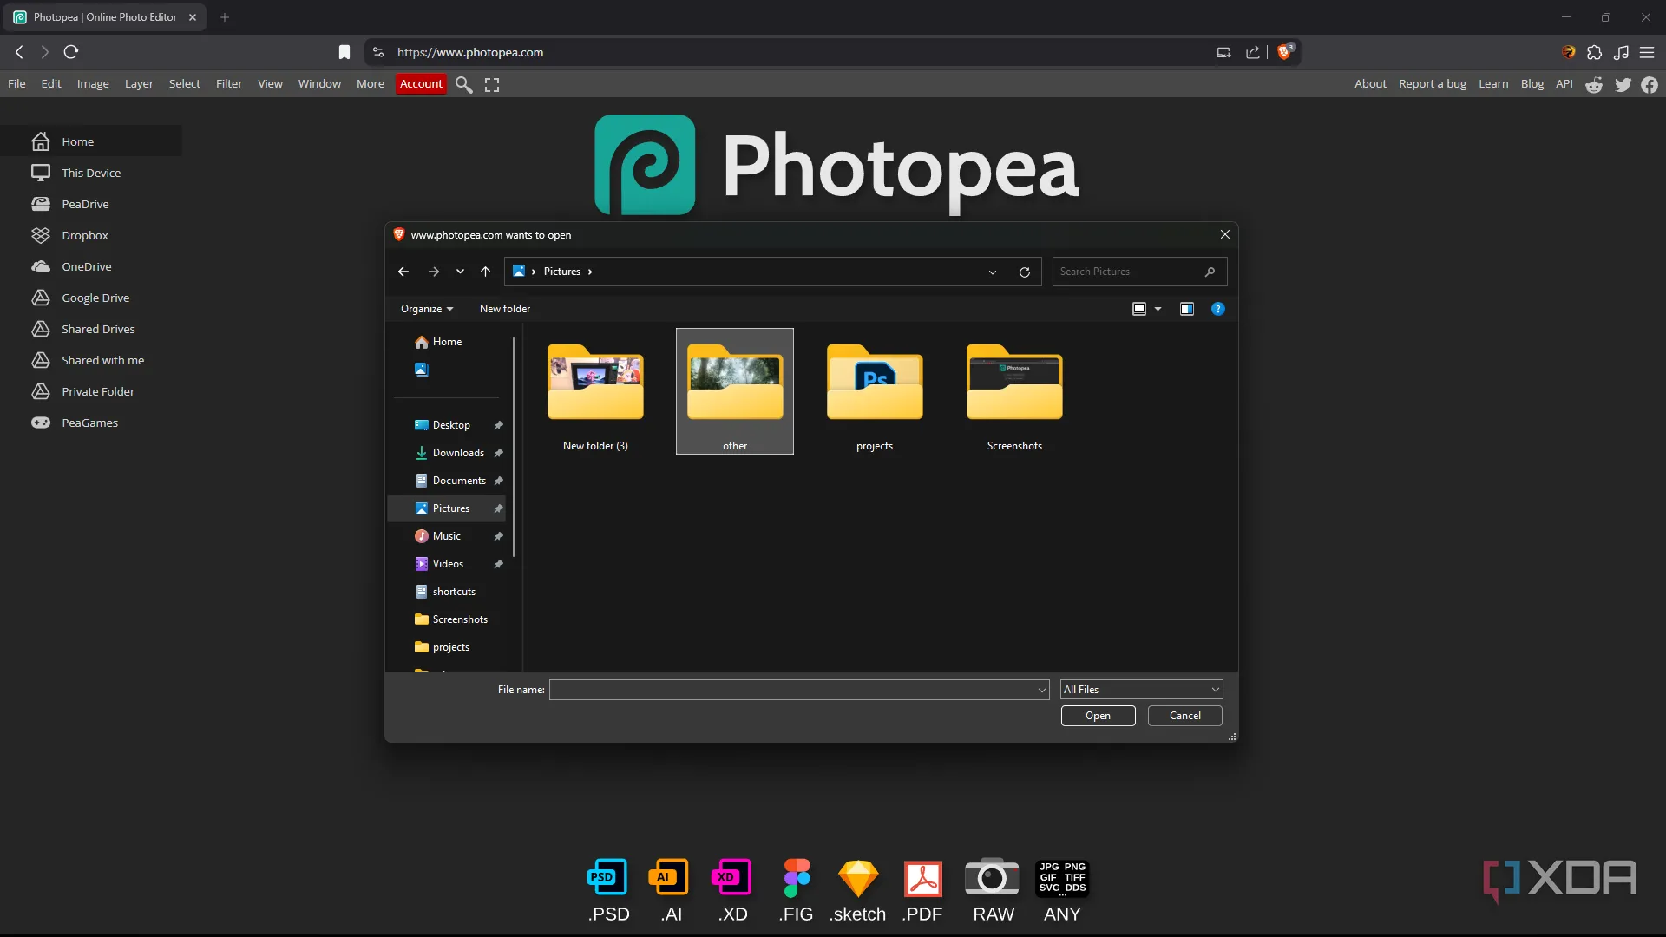Expand the address bar previous locations dropdown
Image resolution: width=1666 pixels, height=937 pixels.
[993, 272]
